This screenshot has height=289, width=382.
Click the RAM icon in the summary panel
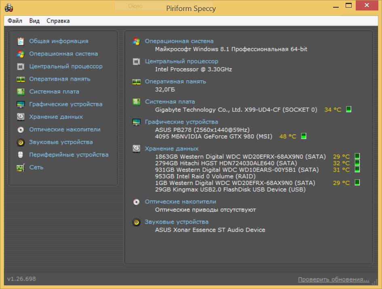pos(137,82)
